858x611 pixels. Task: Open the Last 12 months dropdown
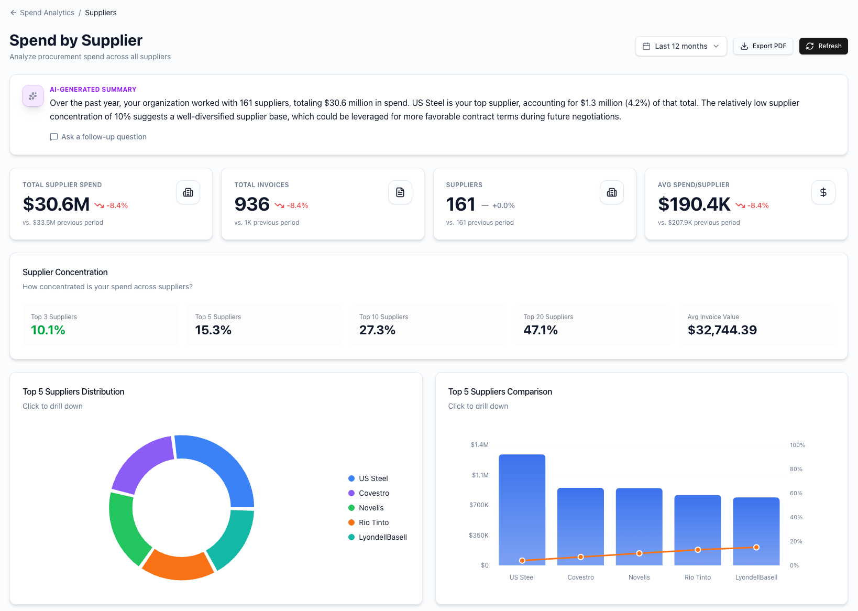pos(680,46)
